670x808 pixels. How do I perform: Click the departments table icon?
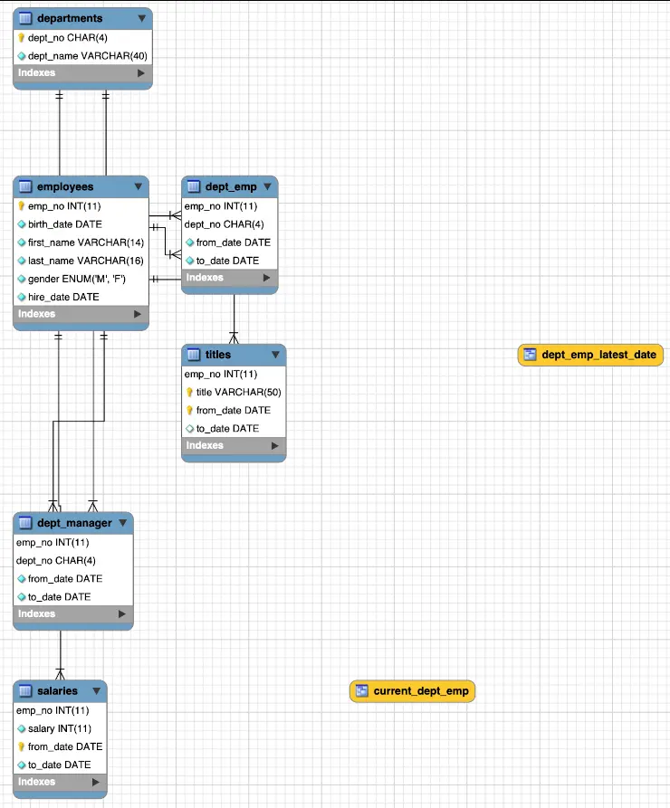click(25, 18)
